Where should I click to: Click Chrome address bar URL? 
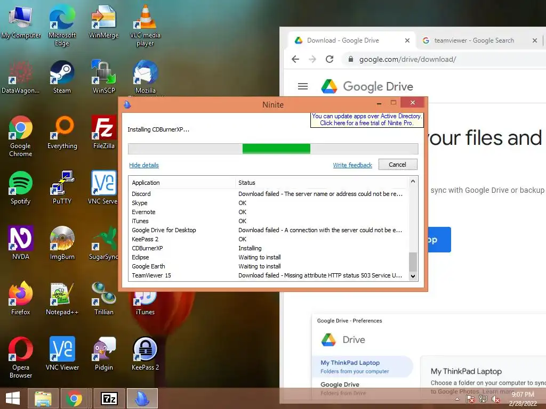click(407, 59)
